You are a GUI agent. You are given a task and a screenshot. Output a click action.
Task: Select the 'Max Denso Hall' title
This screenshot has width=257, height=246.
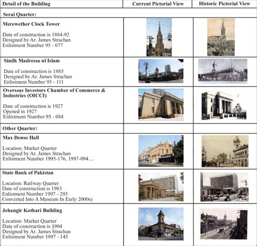point(21,138)
